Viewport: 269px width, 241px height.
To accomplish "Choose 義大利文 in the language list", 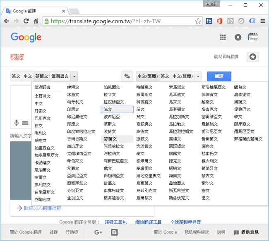I will pyautogui.click(x=209, y=161).
